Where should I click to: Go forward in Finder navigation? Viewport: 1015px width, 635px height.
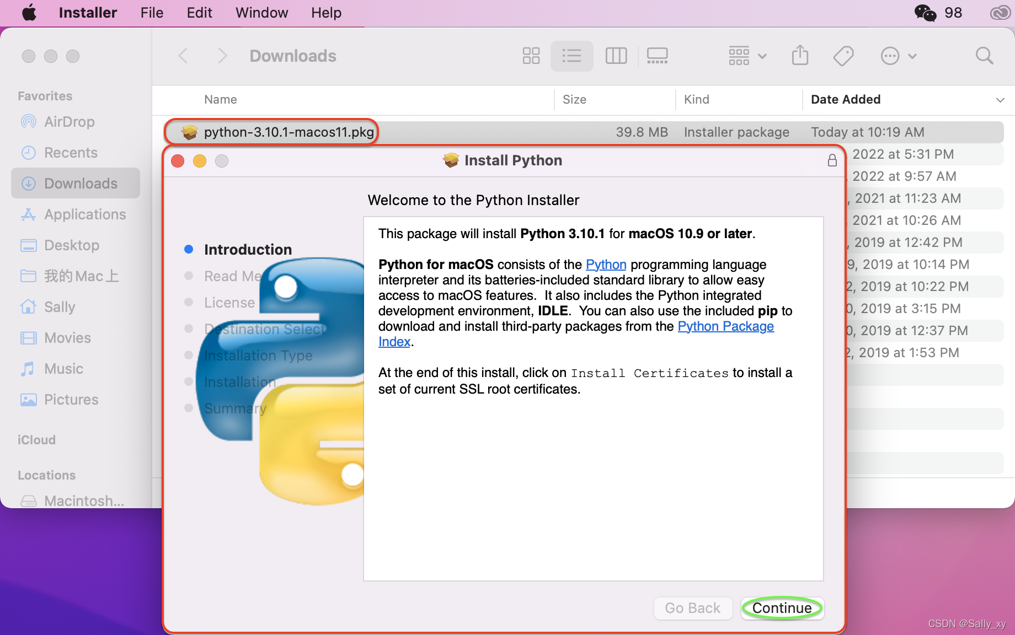pyautogui.click(x=222, y=56)
